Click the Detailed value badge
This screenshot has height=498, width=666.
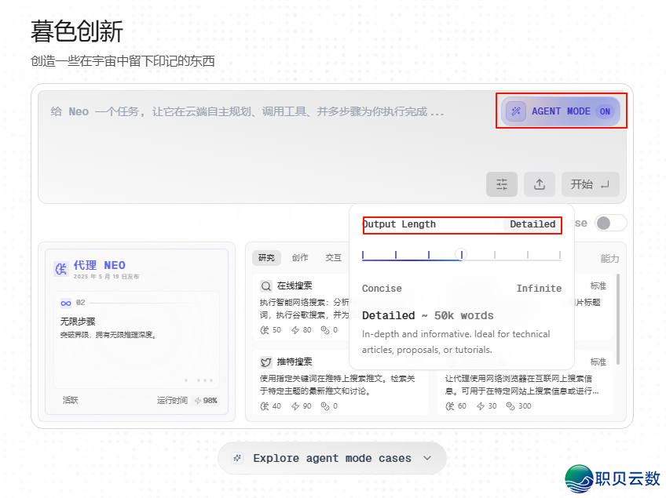(532, 224)
